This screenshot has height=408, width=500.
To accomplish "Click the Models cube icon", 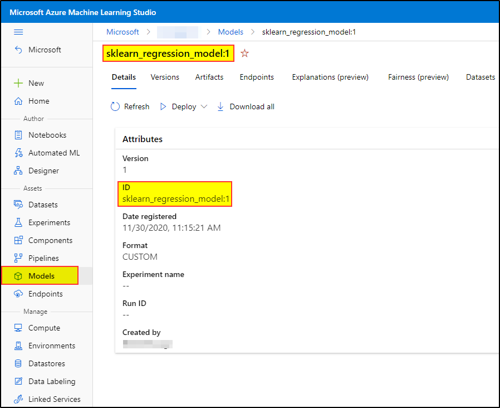I will click(18, 276).
